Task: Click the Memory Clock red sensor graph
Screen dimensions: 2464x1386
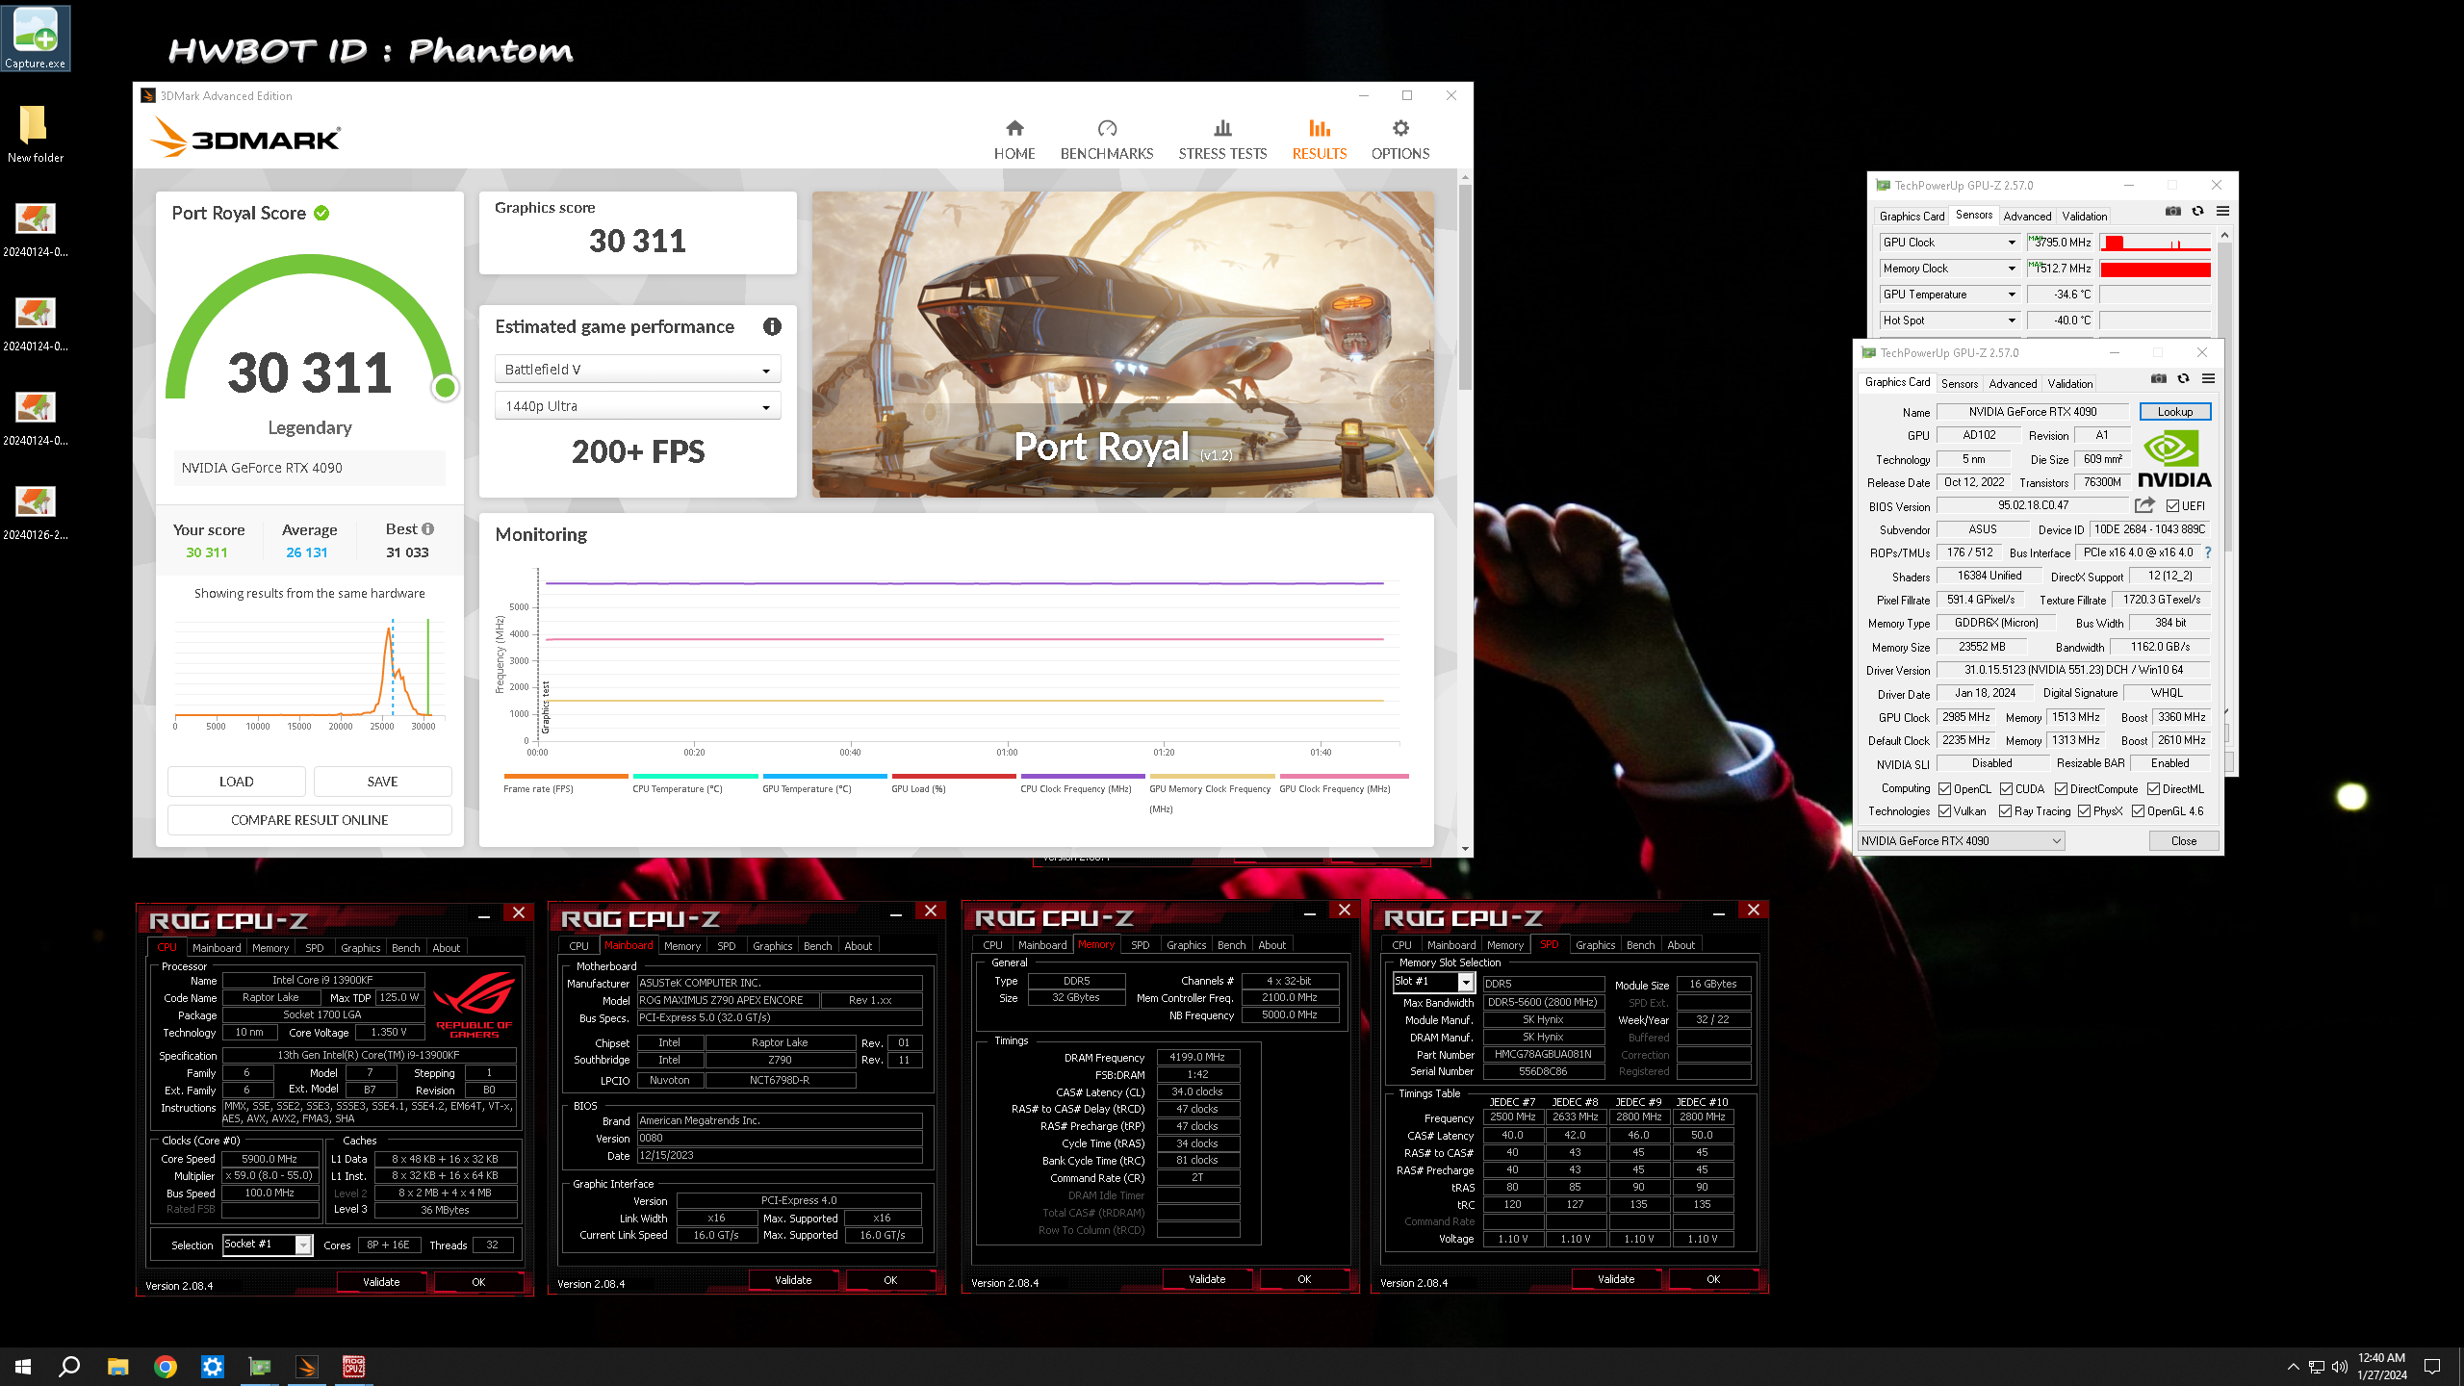Action: (2155, 269)
